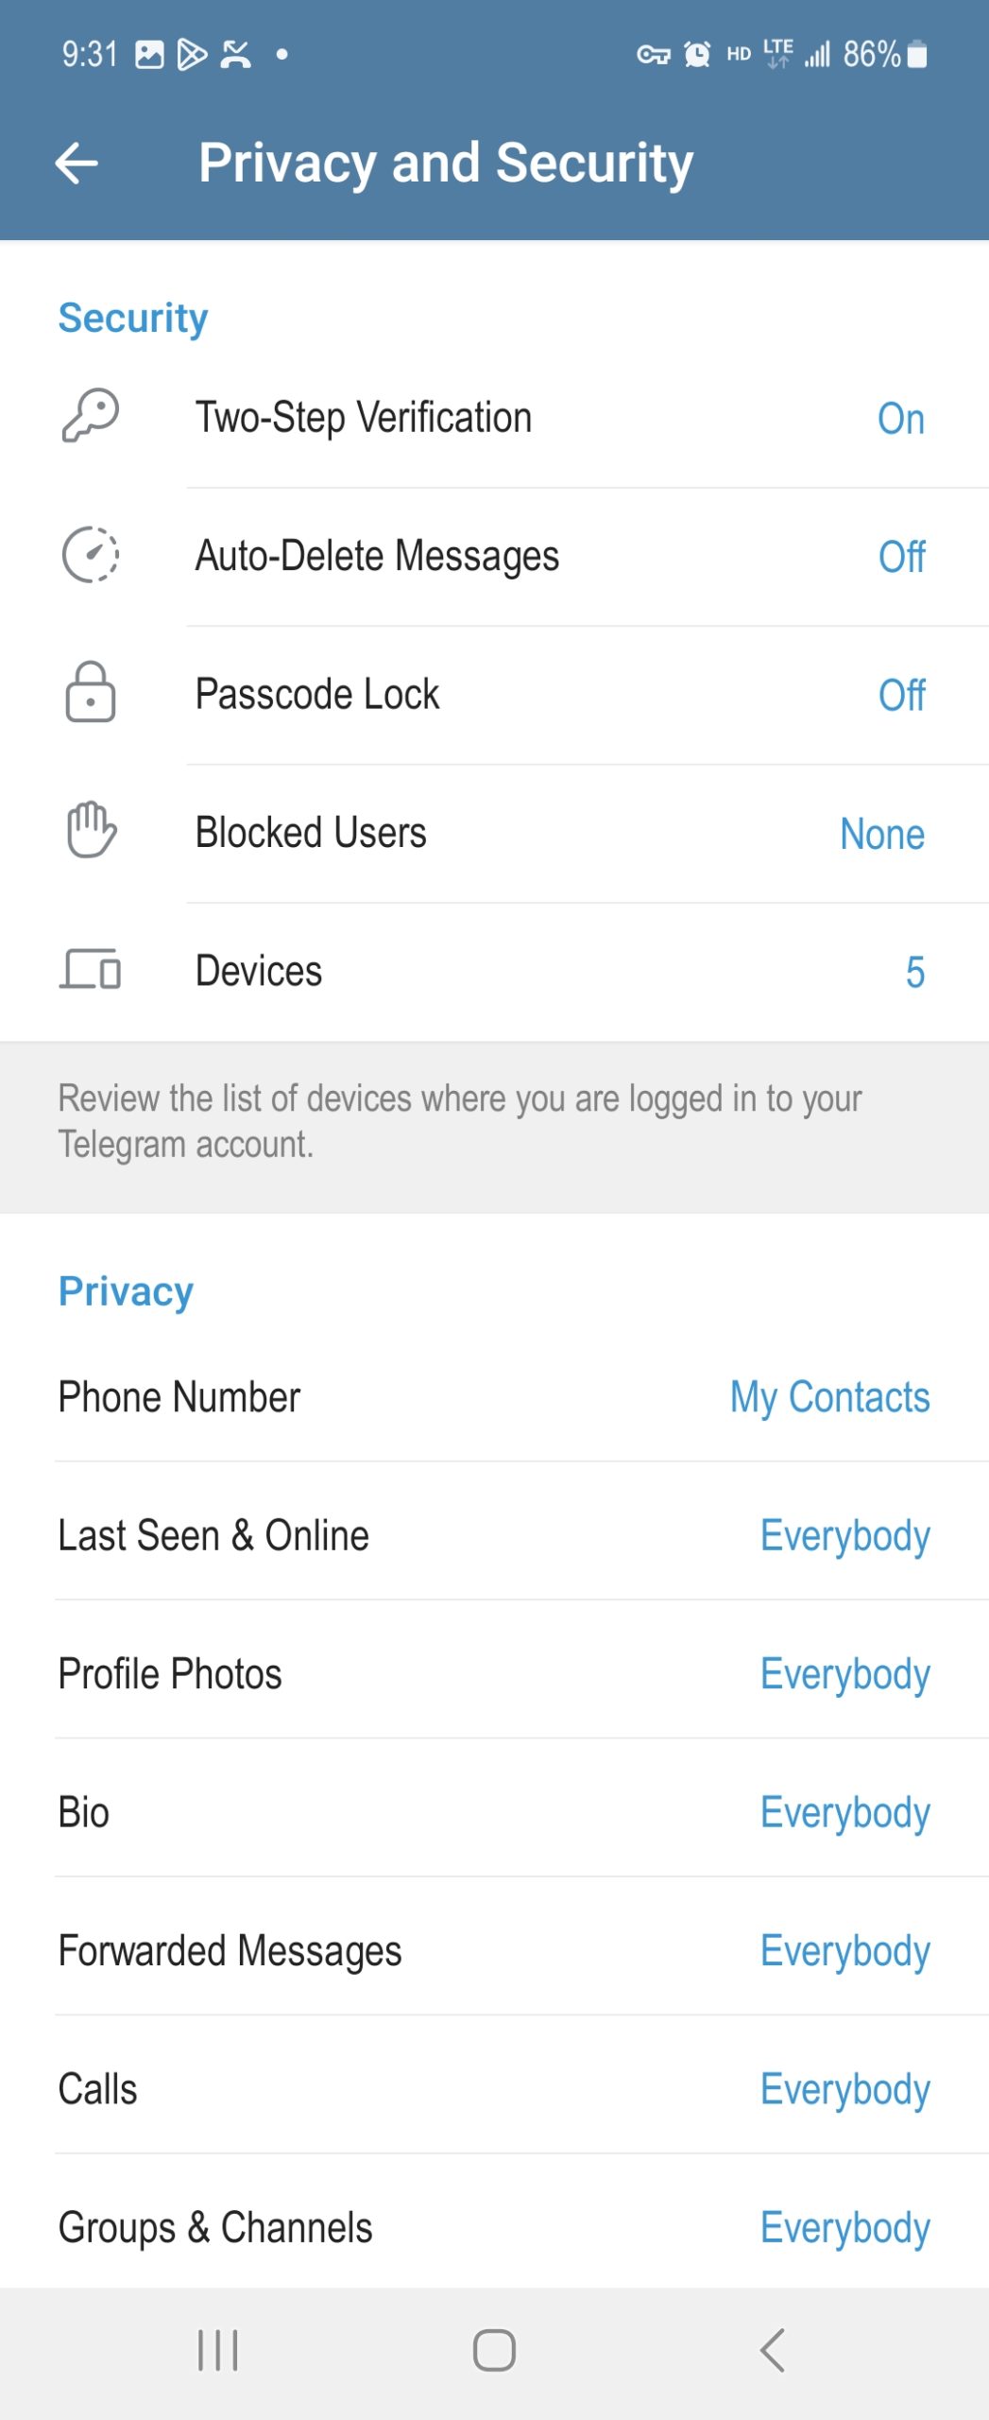Tap the Devices count number 5

point(914,972)
